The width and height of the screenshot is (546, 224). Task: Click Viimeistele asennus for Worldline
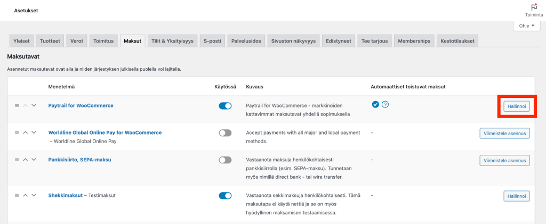click(x=504, y=133)
